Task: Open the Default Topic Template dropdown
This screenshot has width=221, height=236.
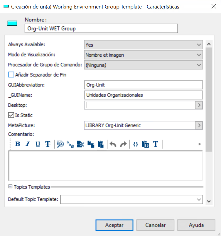Action: click(x=131, y=199)
